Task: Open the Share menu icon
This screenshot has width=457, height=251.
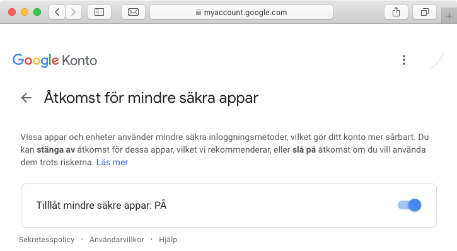Action: [396, 12]
